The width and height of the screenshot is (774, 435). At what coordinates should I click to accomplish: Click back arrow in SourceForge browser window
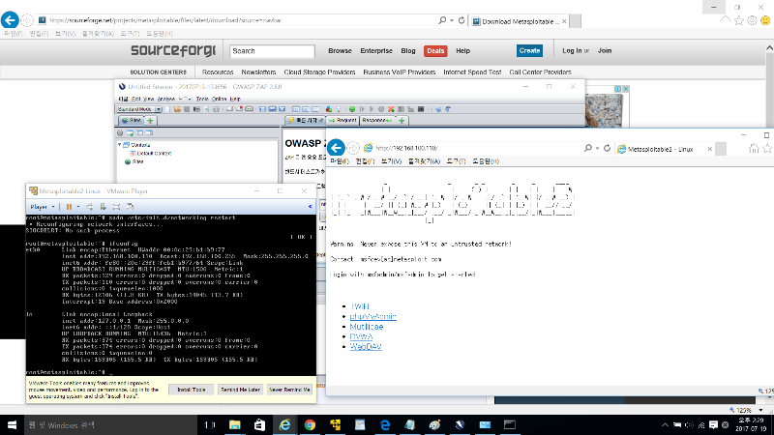point(10,20)
